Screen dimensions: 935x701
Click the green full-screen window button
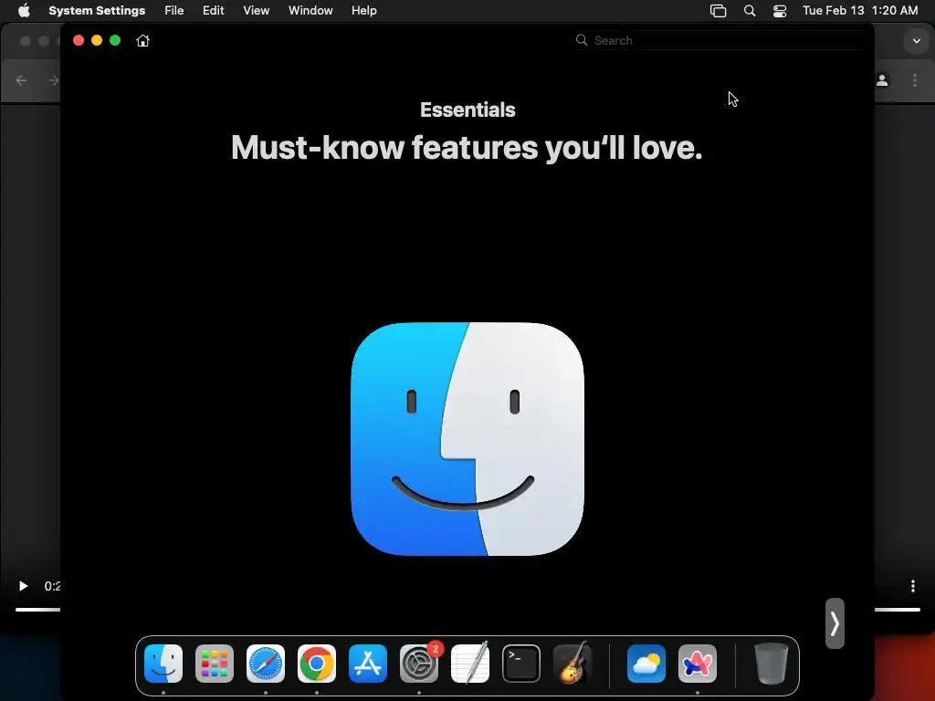(x=115, y=40)
